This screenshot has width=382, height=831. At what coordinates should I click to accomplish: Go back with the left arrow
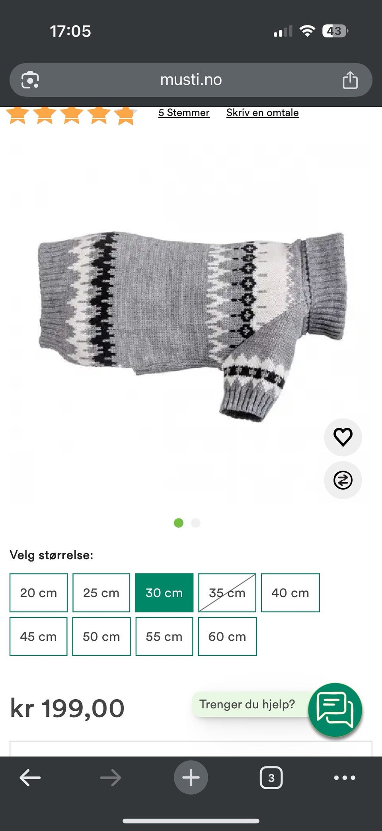coord(30,777)
